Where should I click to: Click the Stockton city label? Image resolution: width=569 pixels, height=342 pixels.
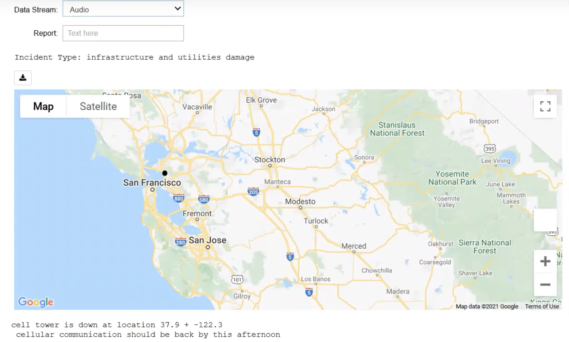(270, 159)
